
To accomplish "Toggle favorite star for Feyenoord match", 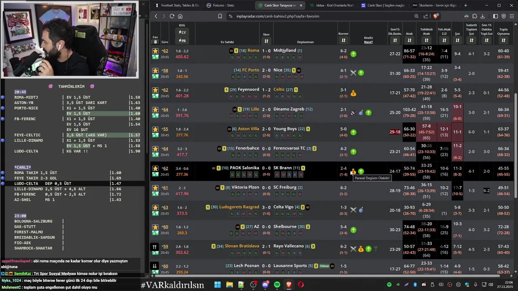I will pyautogui.click(x=155, y=90).
